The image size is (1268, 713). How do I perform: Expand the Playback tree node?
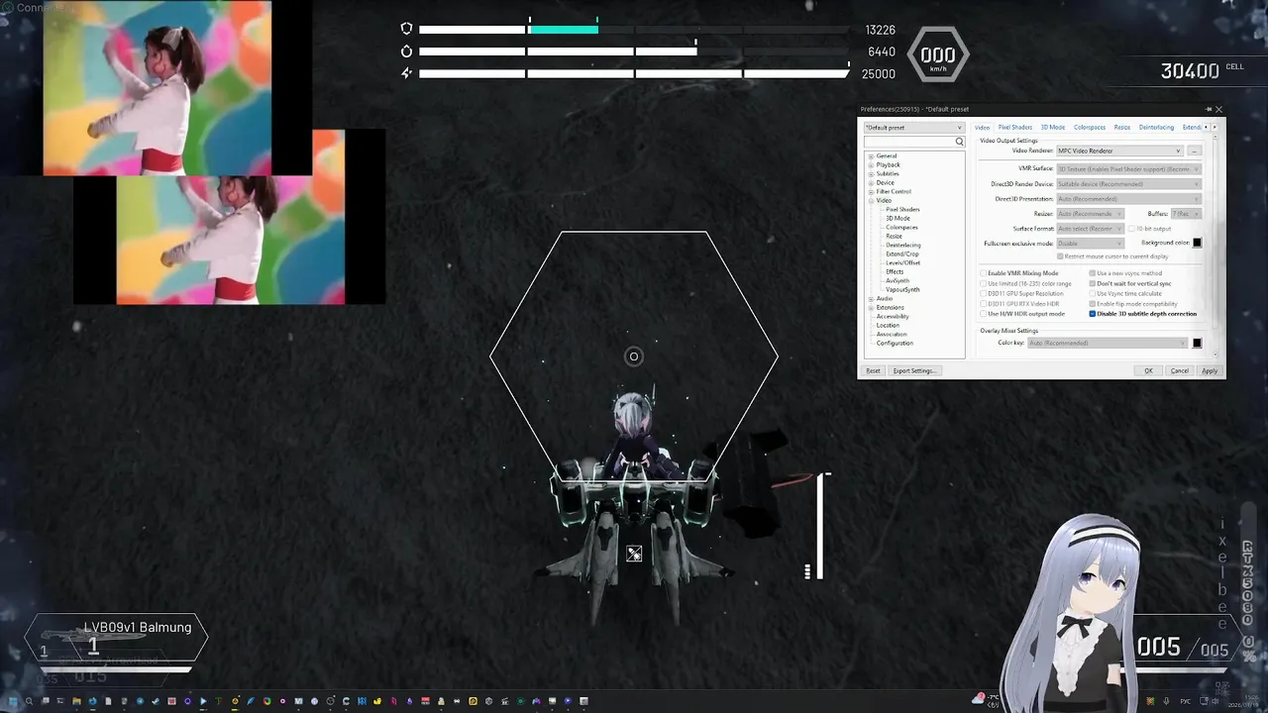click(871, 164)
